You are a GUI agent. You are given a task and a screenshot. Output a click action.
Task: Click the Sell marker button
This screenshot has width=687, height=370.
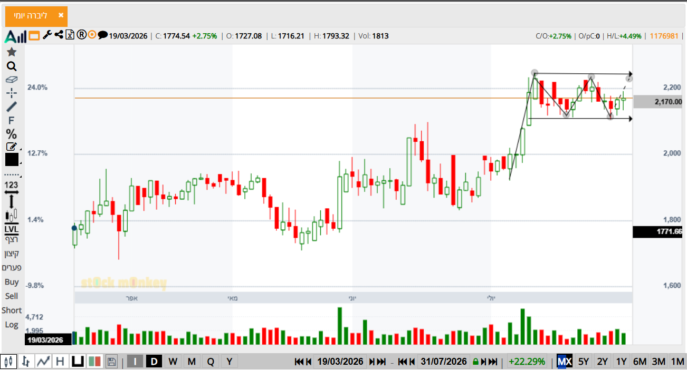[12, 296]
